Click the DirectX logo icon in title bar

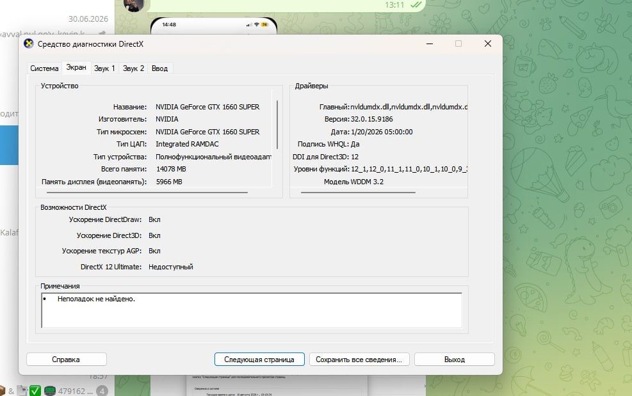click(x=29, y=44)
